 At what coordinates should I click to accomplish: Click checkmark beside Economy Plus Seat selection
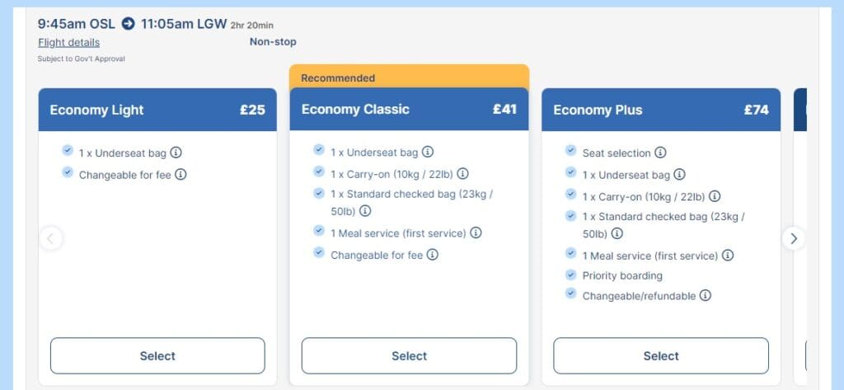[570, 152]
